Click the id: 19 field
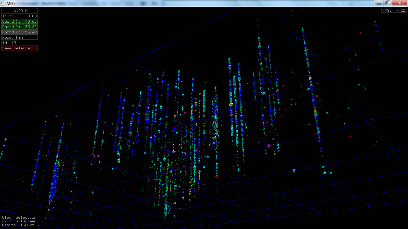This screenshot has width=408, height=229. 9,43
